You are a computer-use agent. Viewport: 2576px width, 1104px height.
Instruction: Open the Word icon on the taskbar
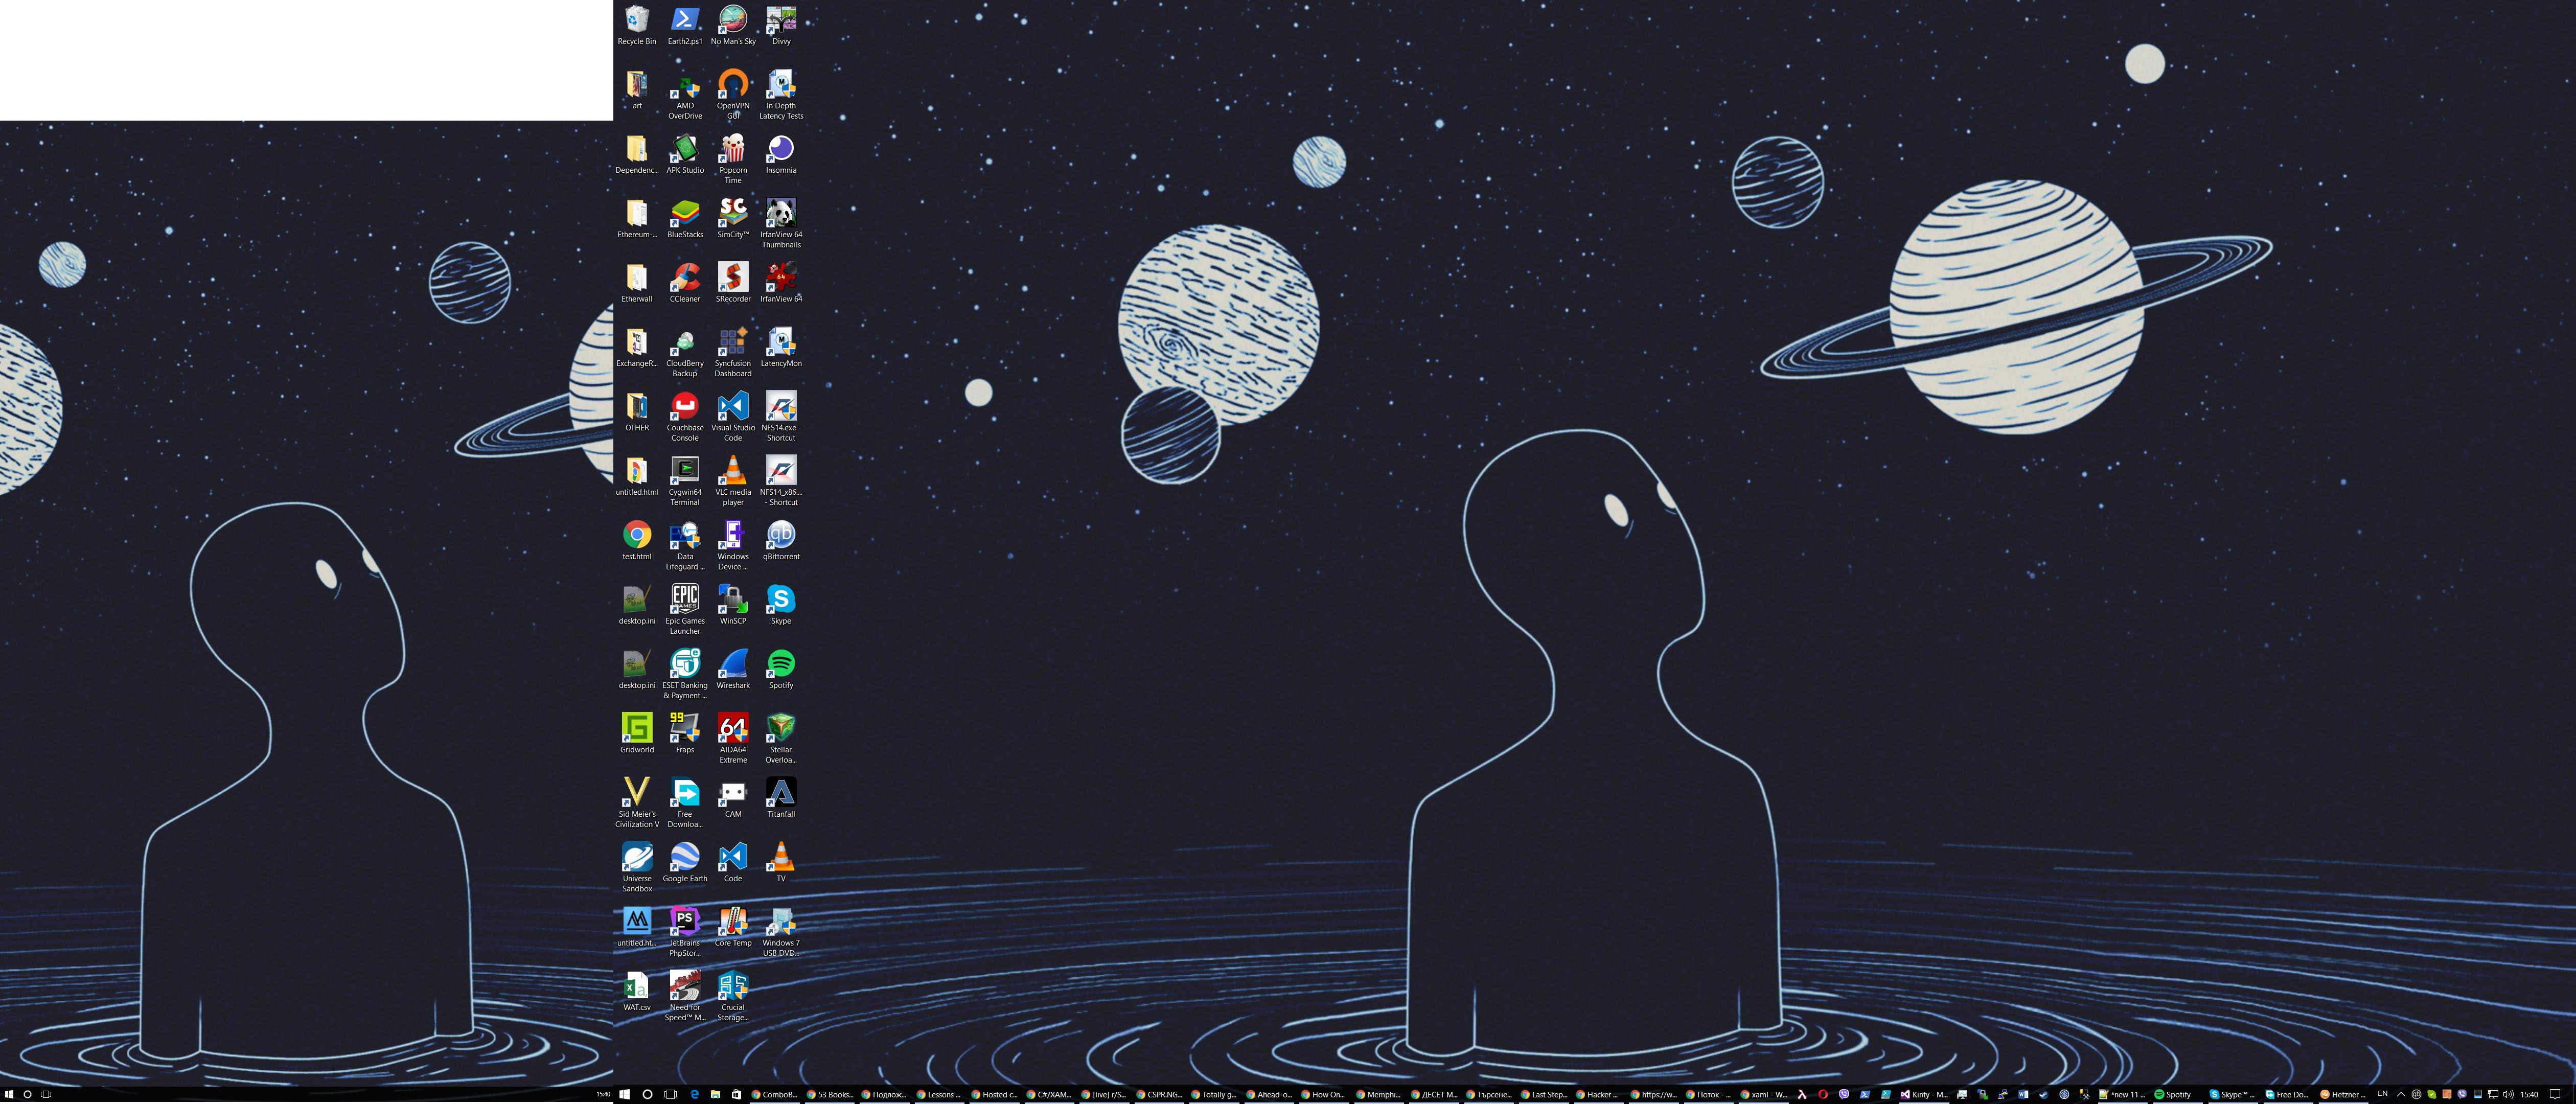pos(2023,1094)
